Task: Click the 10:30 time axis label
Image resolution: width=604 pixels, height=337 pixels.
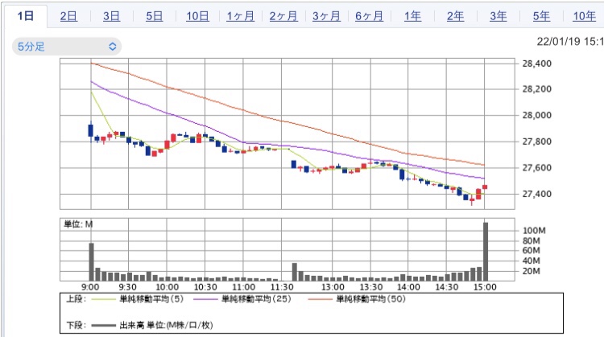Action: pyautogui.click(x=205, y=287)
